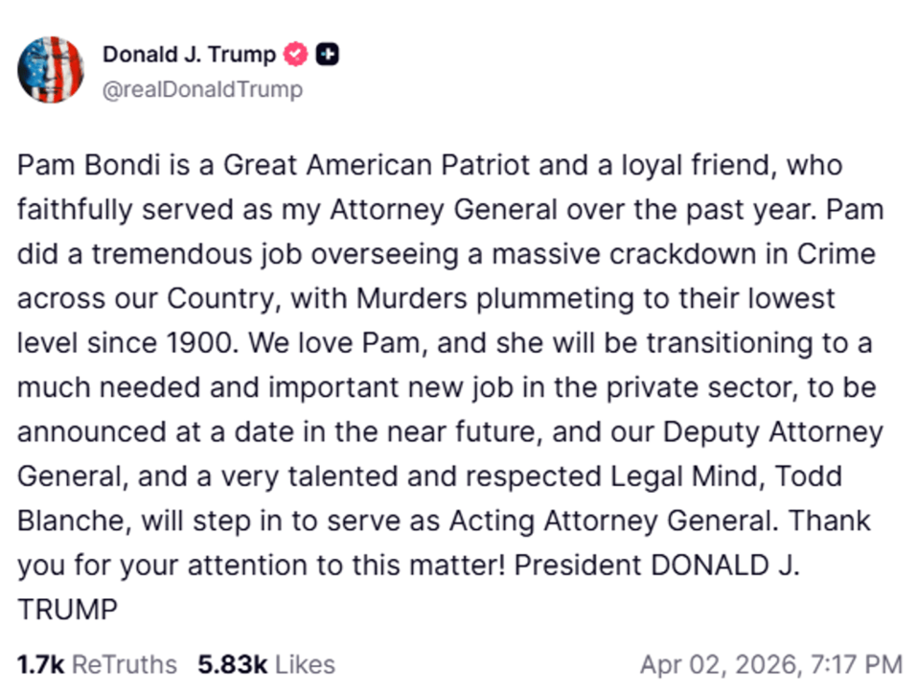The image size is (917, 694).
Task: Open the Donald J. Trump display name
Action: (191, 55)
